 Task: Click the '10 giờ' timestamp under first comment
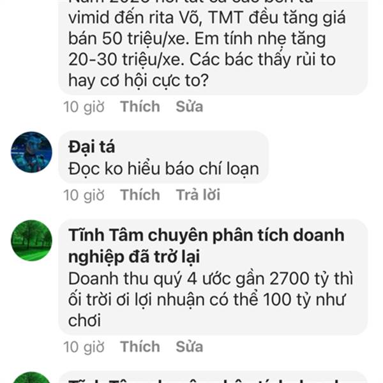point(84,107)
